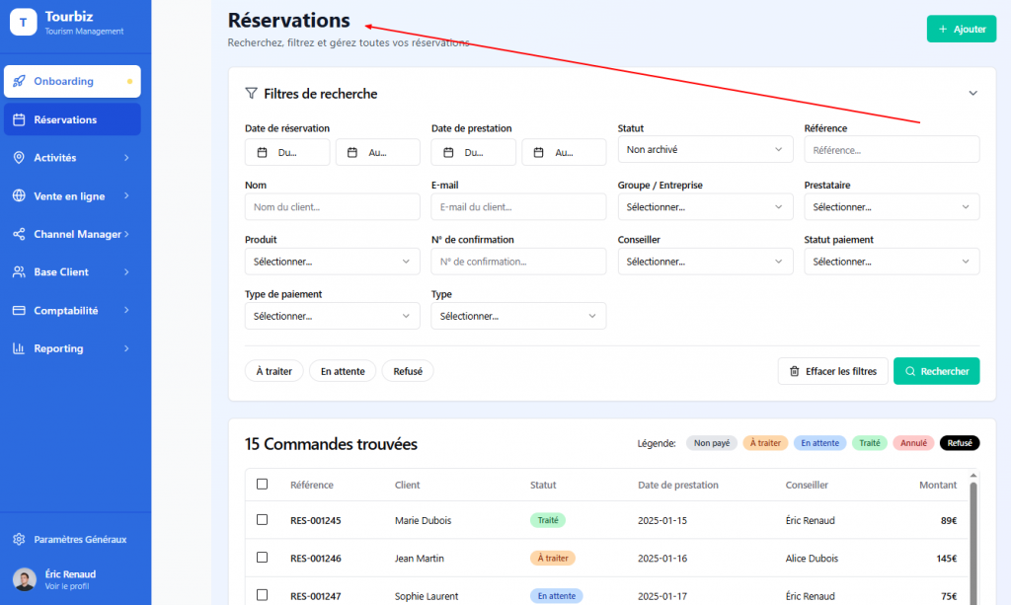Click the Comptabilité credit card icon

pyautogui.click(x=19, y=310)
